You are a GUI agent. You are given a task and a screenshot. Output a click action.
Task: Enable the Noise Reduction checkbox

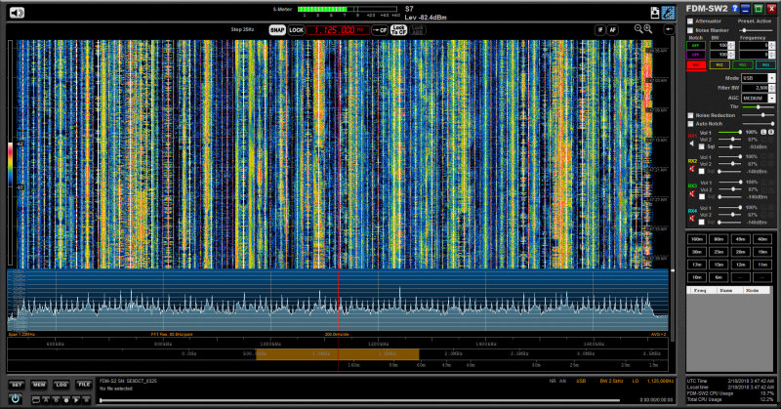[x=690, y=115]
